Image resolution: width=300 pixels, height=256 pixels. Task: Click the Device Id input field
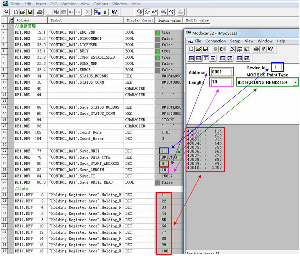click(x=277, y=67)
